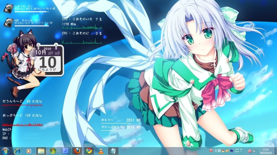
Task: Click the red IME tray icon
Action: click(211, 151)
